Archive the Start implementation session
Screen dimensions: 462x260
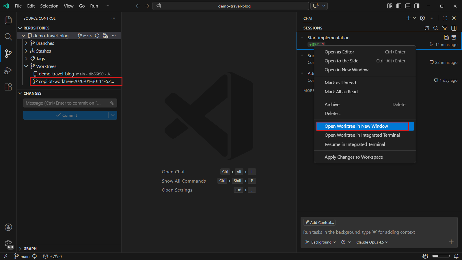click(332, 104)
